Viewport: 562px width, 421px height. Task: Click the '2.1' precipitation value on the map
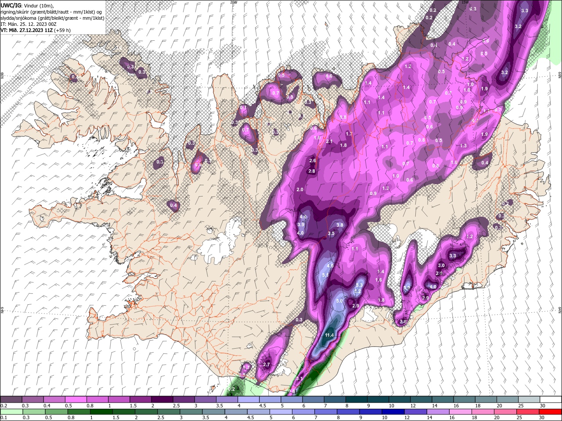(x=330, y=141)
